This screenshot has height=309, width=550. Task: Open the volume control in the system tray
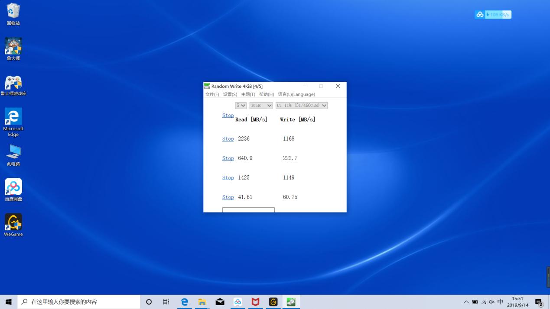(x=492, y=302)
